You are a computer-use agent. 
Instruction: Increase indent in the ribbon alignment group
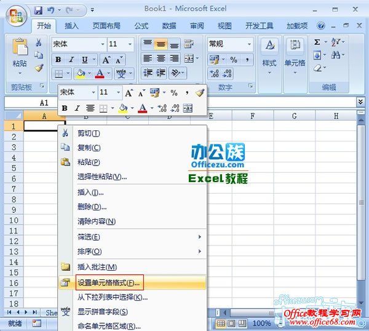click(x=161, y=73)
